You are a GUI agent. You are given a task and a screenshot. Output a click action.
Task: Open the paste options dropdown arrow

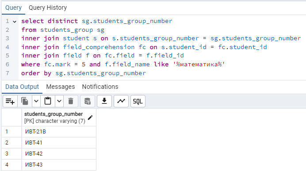click(x=59, y=101)
